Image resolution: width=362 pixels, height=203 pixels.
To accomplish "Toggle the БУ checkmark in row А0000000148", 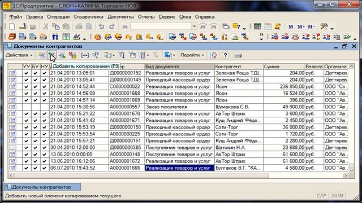I will 35,155.
